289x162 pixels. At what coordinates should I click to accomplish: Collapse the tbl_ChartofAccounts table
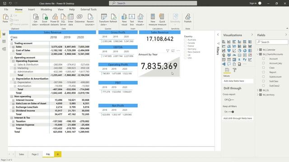[x=258, y=54]
